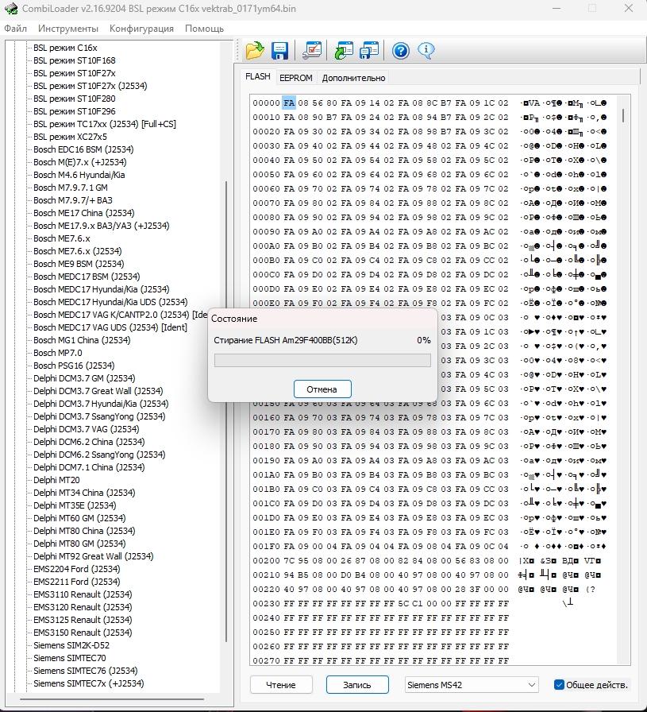Click the save floppy disk icon
The image size is (647, 712).
(279, 51)
